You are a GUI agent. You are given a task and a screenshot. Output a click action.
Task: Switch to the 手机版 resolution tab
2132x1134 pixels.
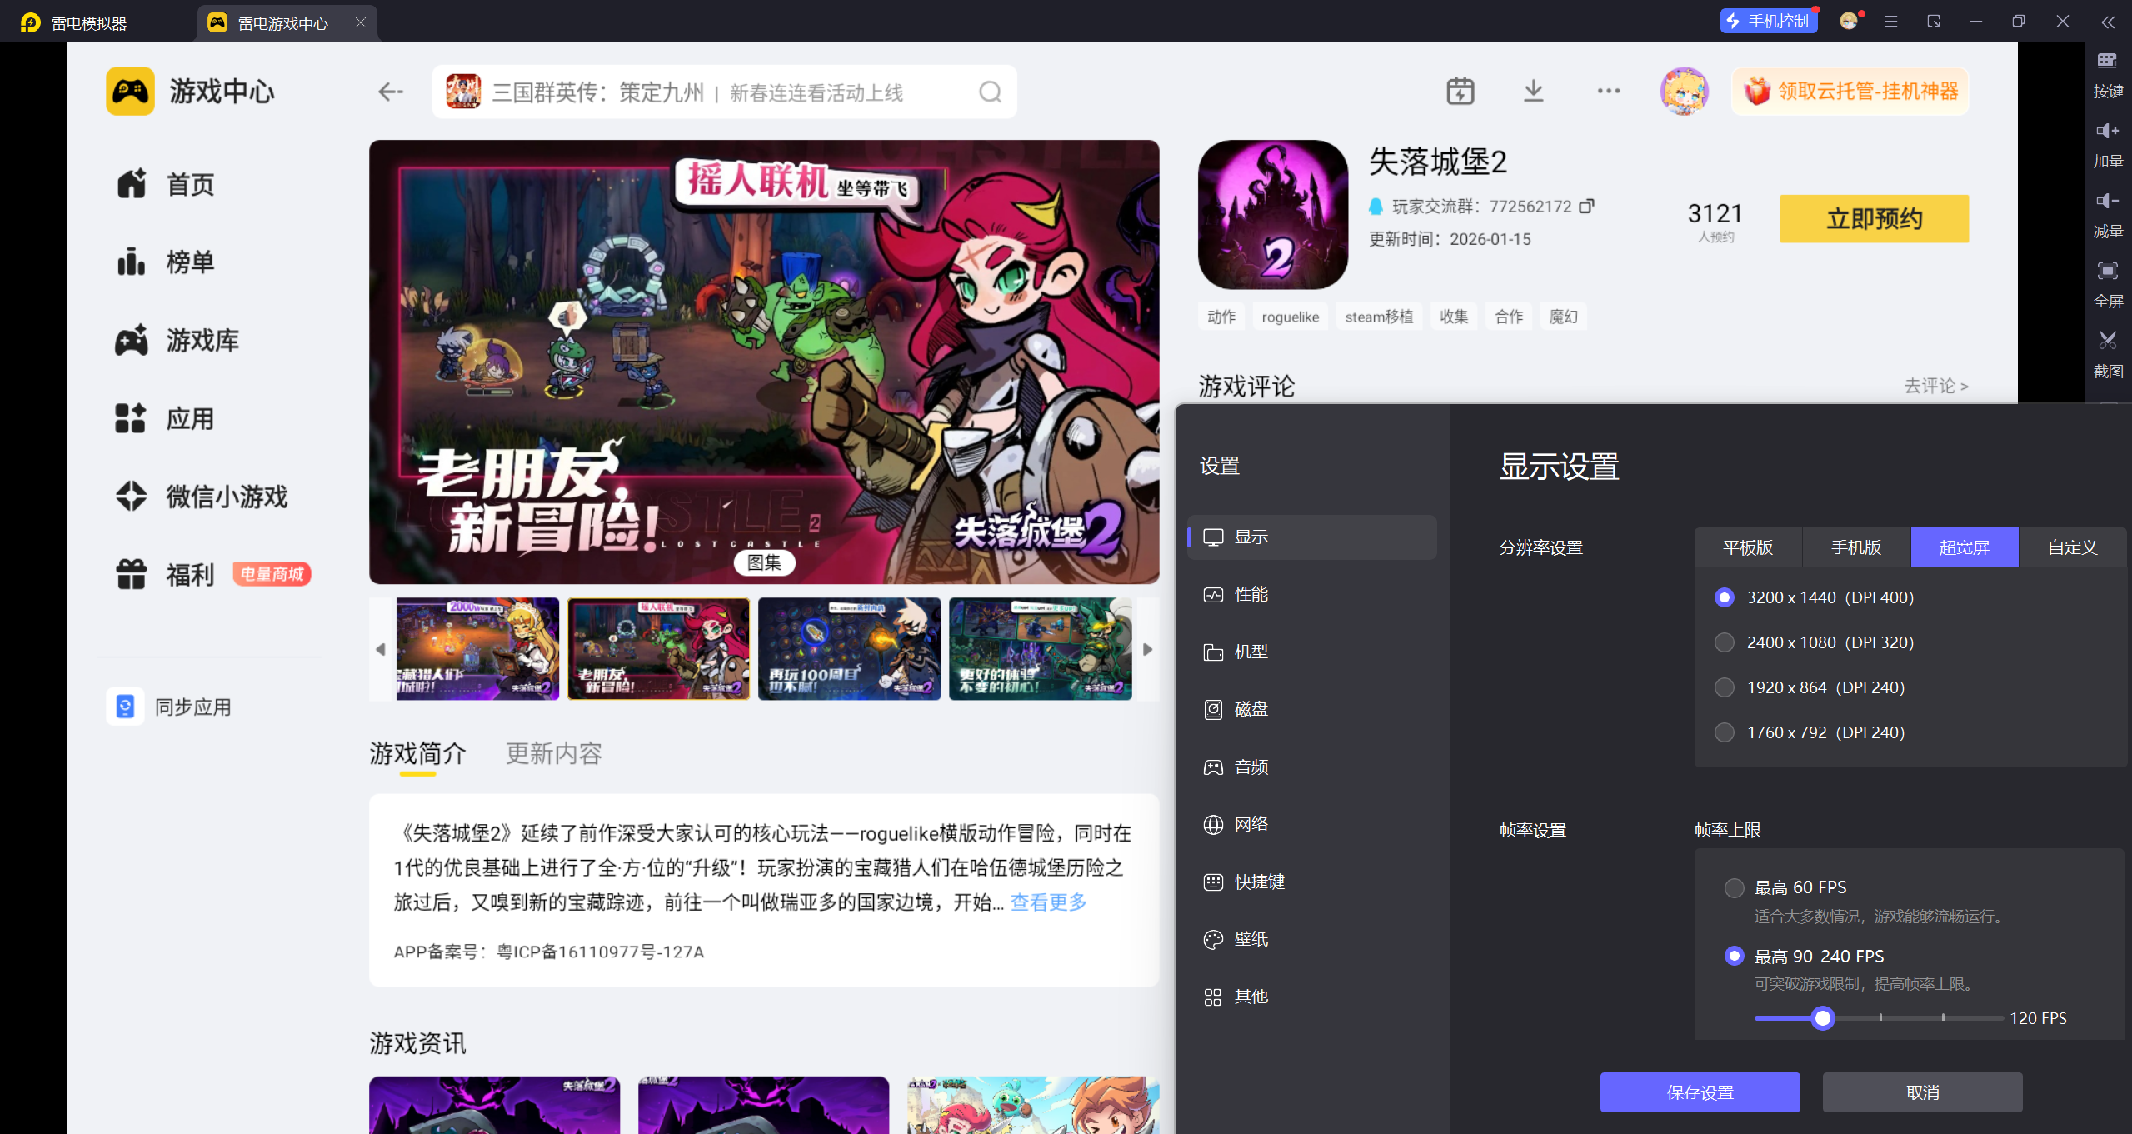[1855, 547]
